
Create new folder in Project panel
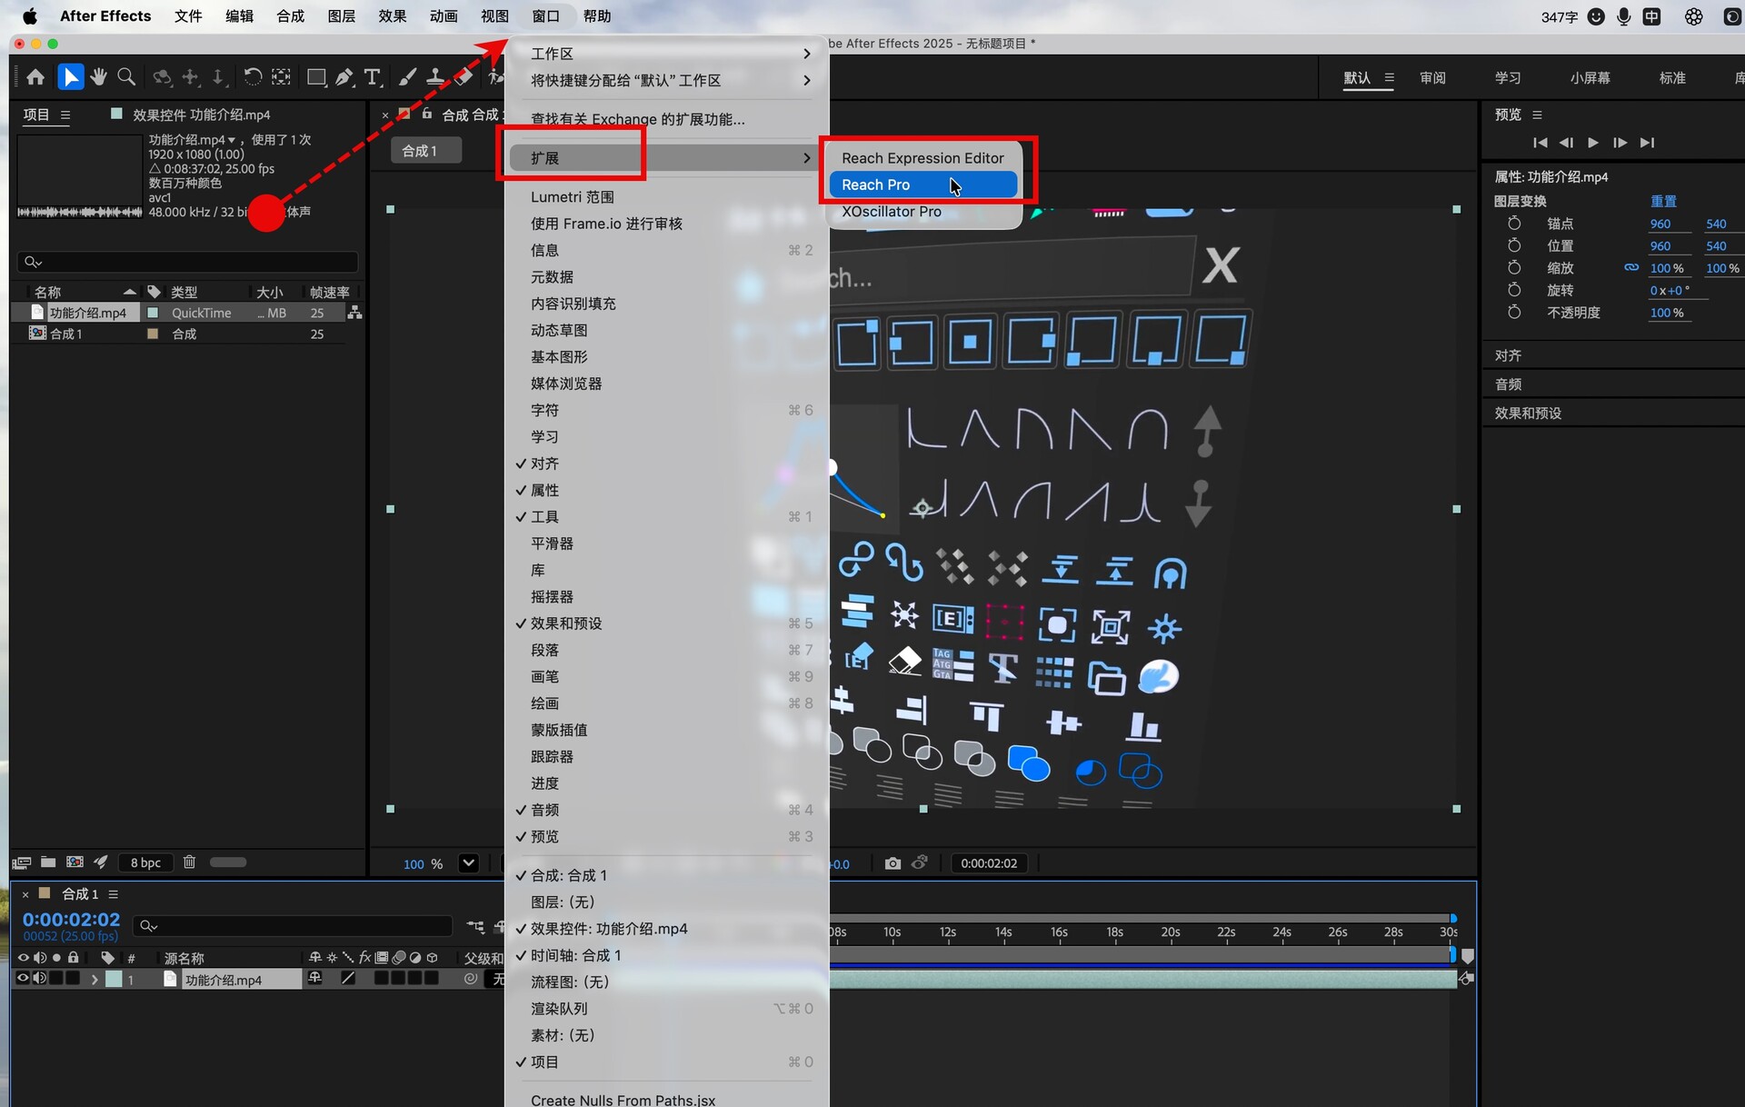[48, 862]
